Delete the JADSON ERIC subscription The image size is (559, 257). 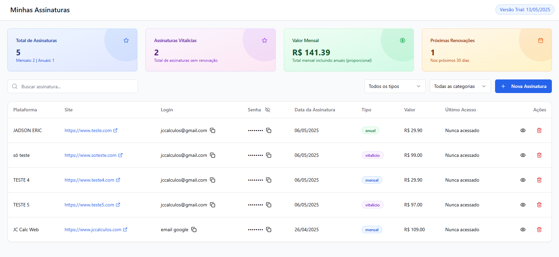tap(539, 130)
